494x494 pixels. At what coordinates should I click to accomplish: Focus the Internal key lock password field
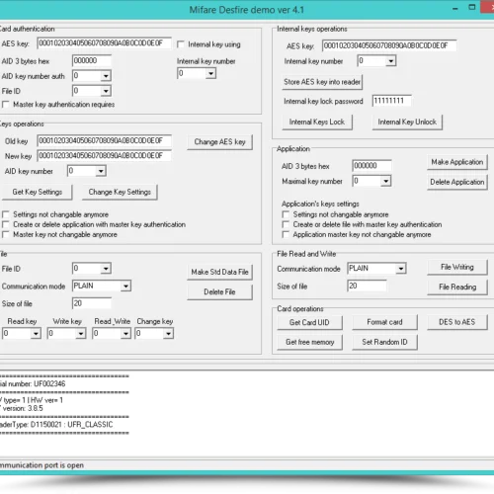391,101
